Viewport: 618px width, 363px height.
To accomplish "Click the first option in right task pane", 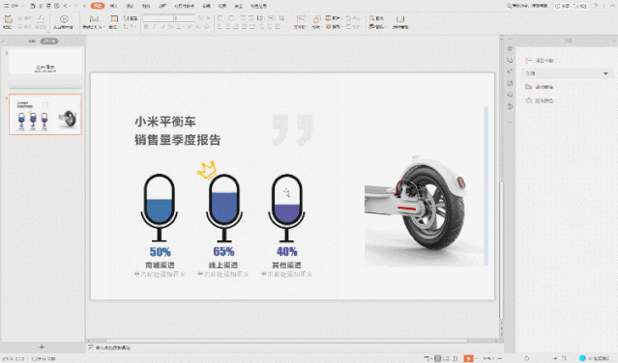I will [540, 61].
